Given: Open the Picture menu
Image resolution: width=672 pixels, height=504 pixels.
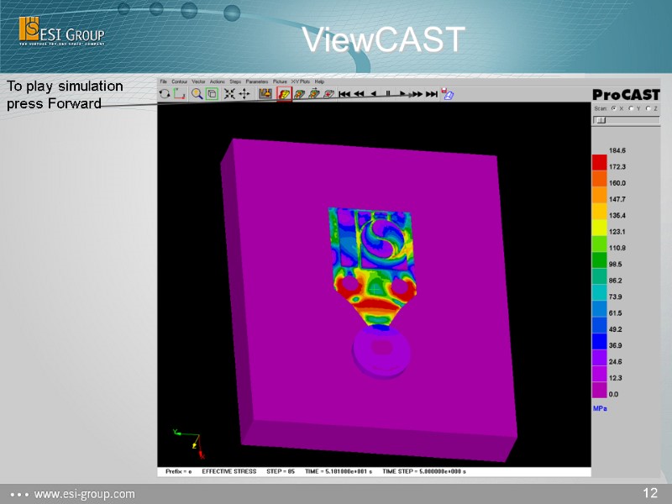Looking at the screenshot, I should [x=278, y=81].
